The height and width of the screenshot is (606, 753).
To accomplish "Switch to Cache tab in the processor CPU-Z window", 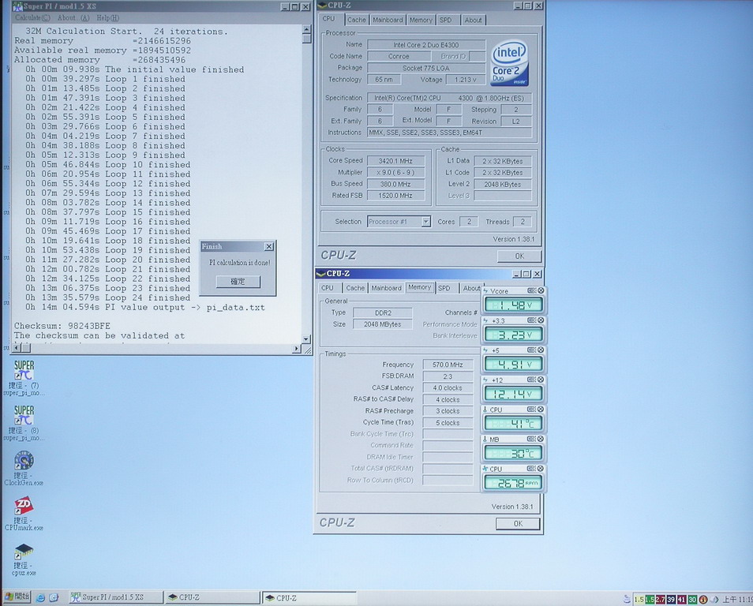I will coord(356,20).
